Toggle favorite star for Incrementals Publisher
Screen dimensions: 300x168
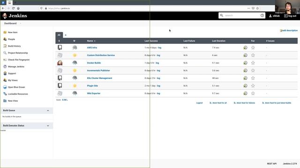[x=253, y=70]
